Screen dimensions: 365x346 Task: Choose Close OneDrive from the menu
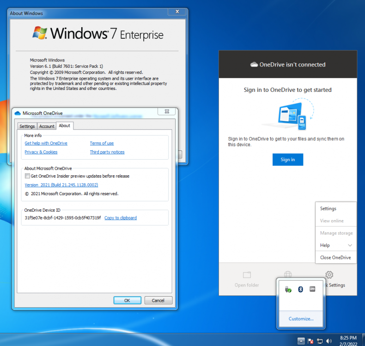click(336, 257)
